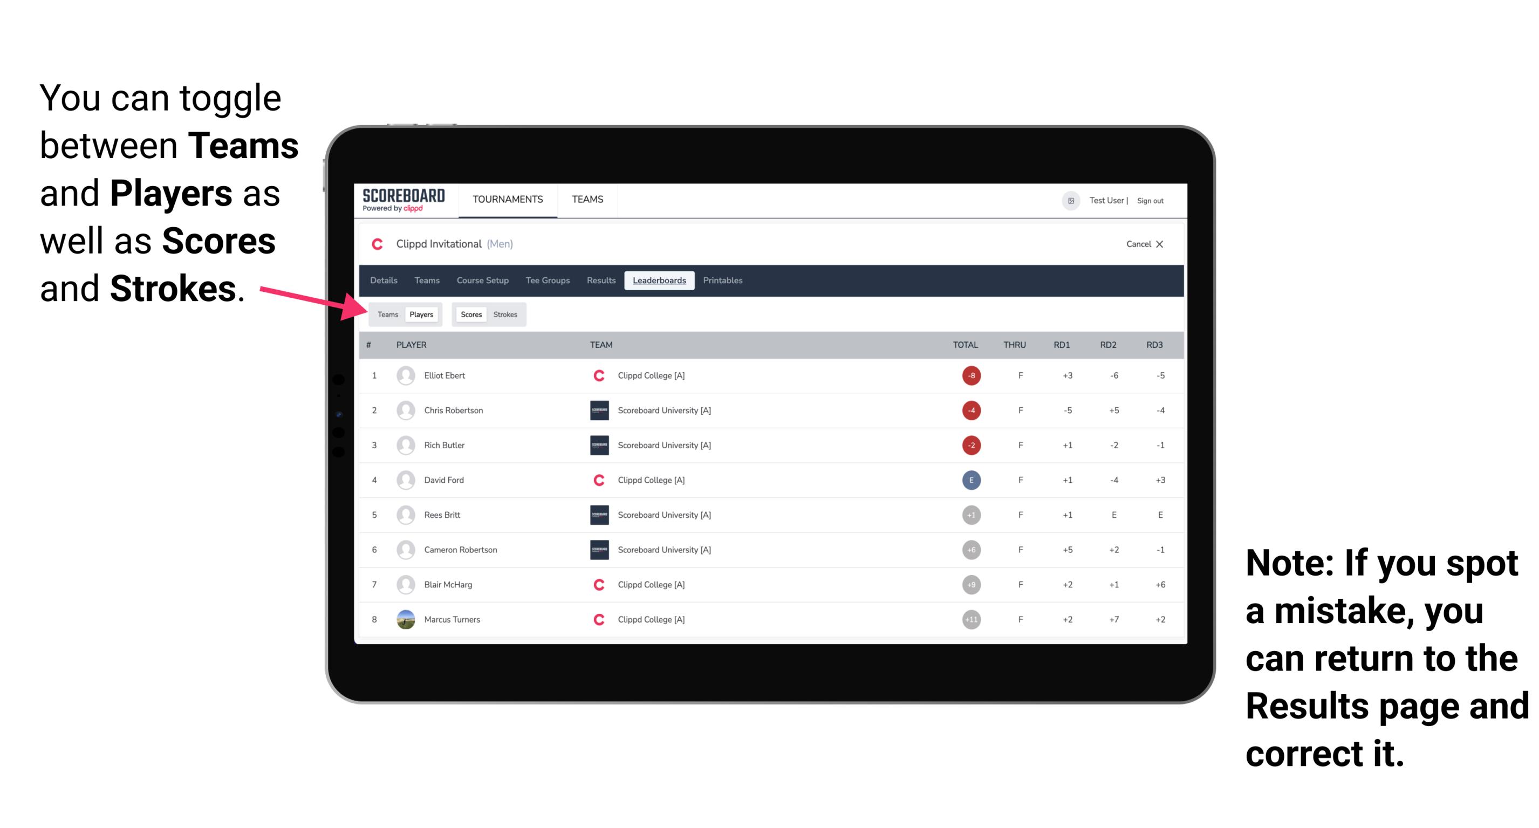Open the Tee Groups tab
This screenshot has height=828, width=1539.
click(546, 279)
